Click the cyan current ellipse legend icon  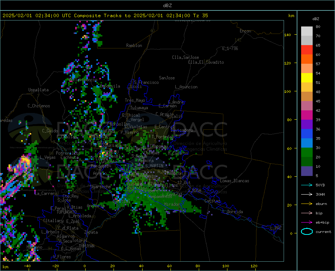[307, 231]
